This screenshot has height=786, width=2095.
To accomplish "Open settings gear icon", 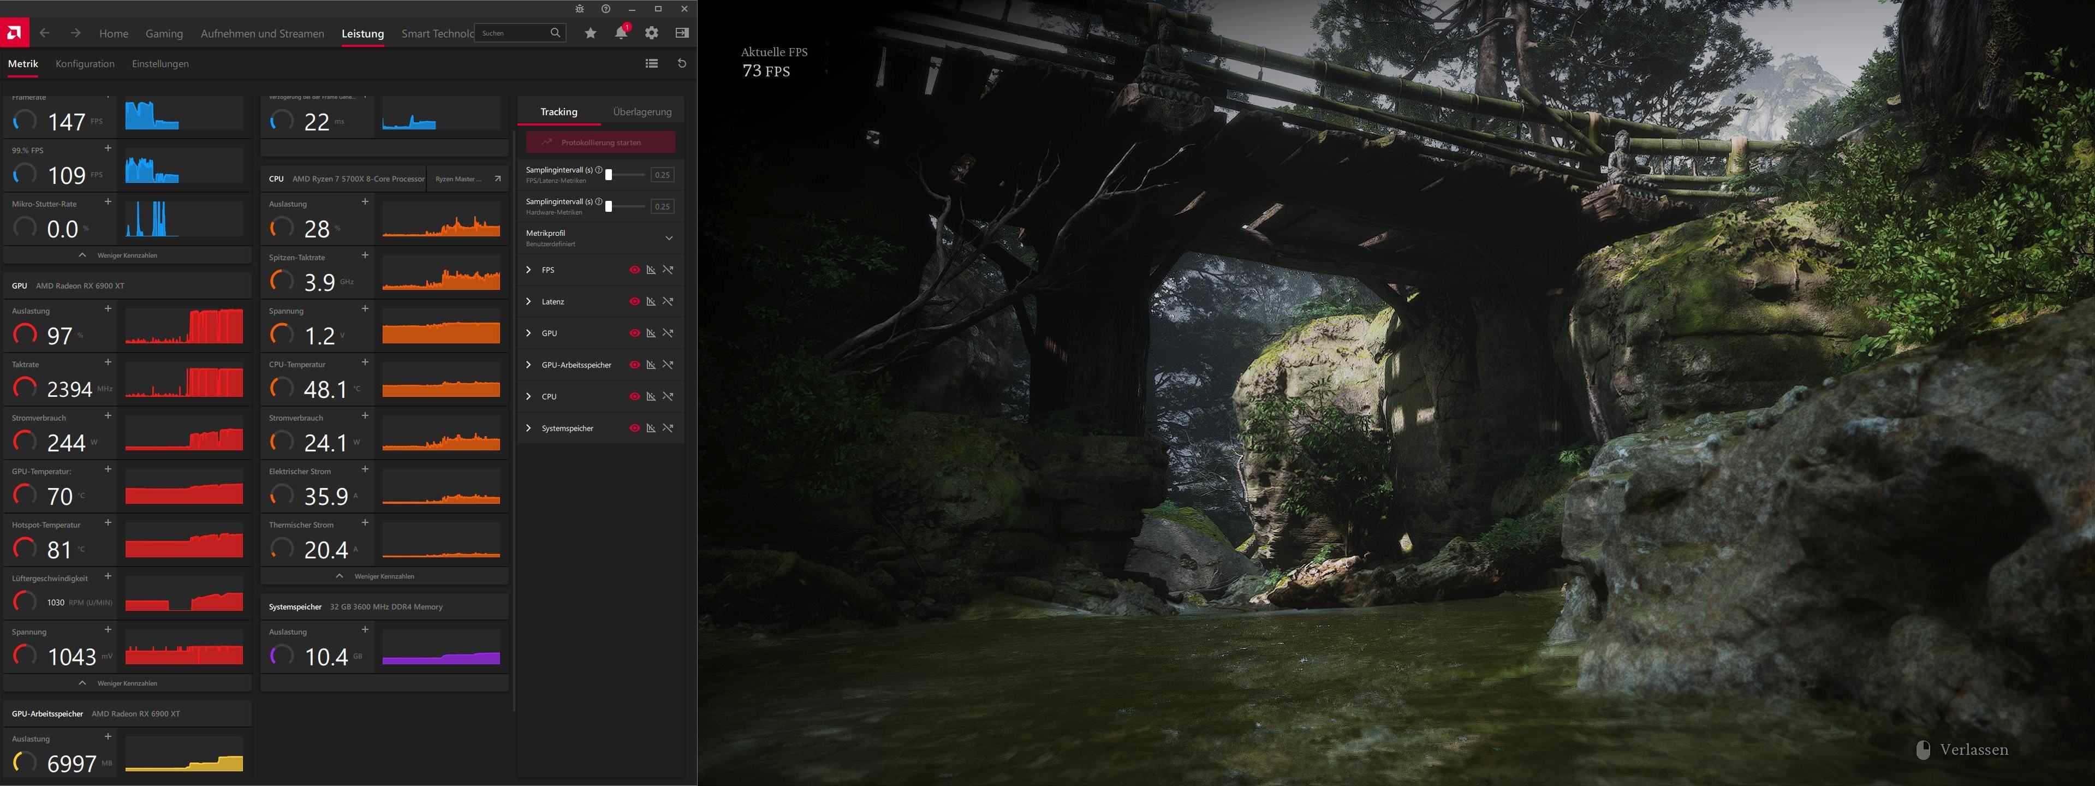I will coord(651,33).
